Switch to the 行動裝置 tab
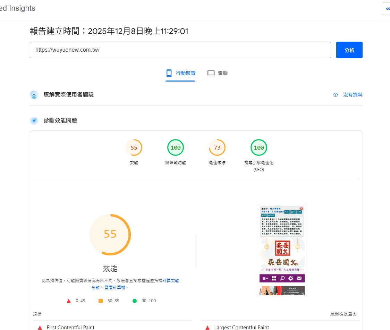 tap(180, 73)
